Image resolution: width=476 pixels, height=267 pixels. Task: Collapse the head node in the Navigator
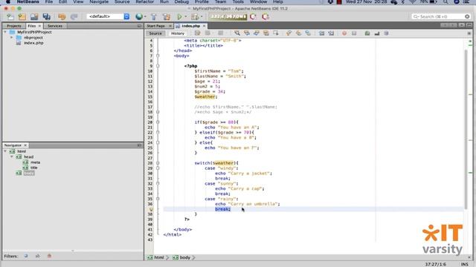pyautogui.click(x=12, y=156)
